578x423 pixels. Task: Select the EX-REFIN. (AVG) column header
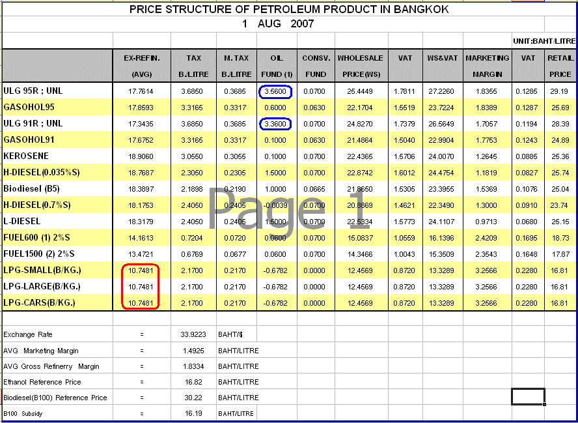141,65
